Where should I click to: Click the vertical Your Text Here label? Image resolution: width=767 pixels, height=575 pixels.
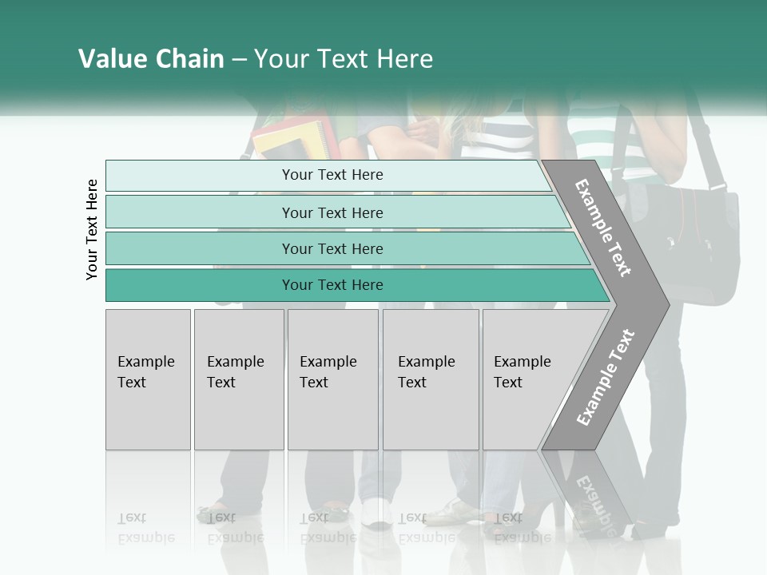pyautogui.click(x=92, y=229)
